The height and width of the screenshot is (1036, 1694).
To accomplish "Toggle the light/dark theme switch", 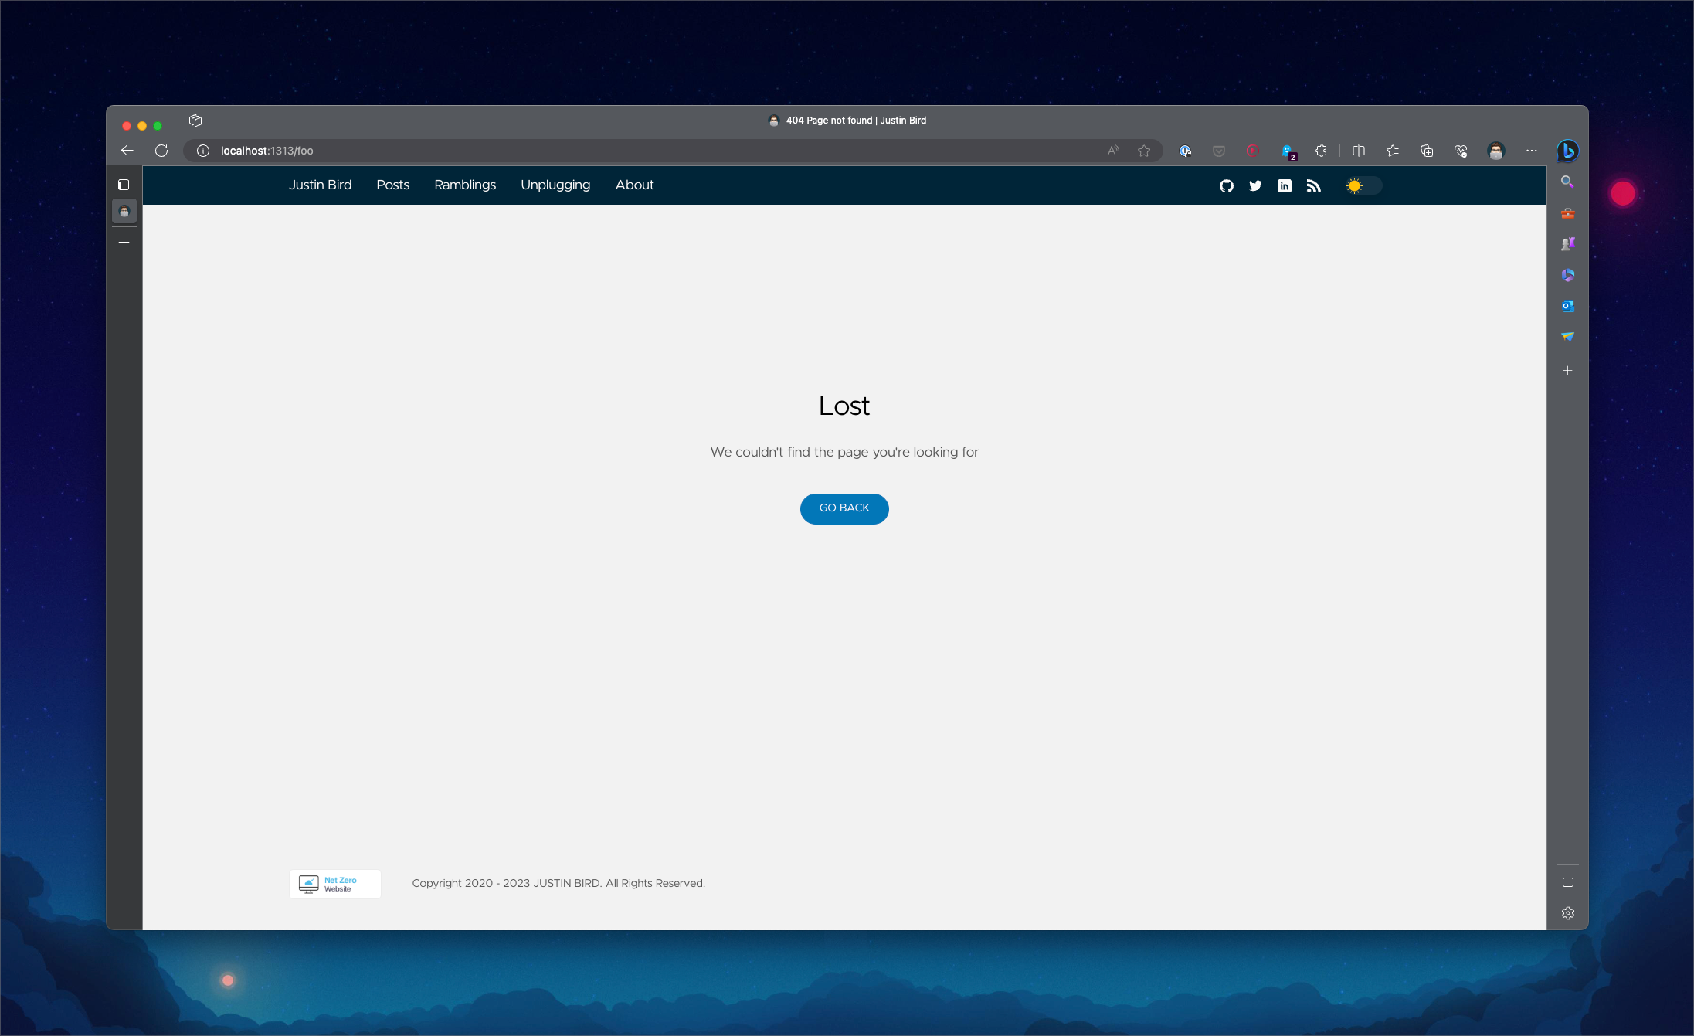I will [x=1361, y=185].
